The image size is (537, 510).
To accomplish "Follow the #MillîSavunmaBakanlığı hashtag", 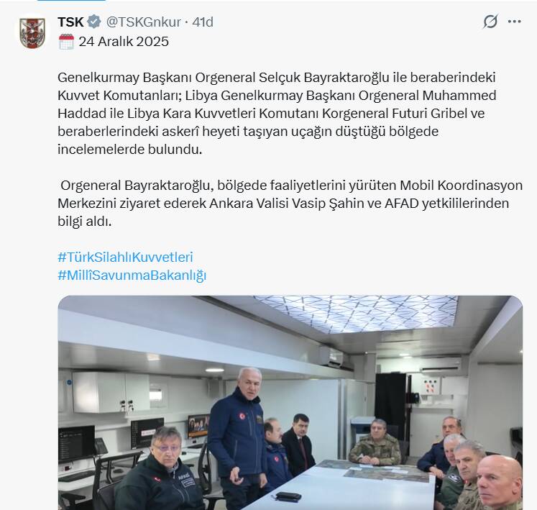I will [x=132, y=276].
